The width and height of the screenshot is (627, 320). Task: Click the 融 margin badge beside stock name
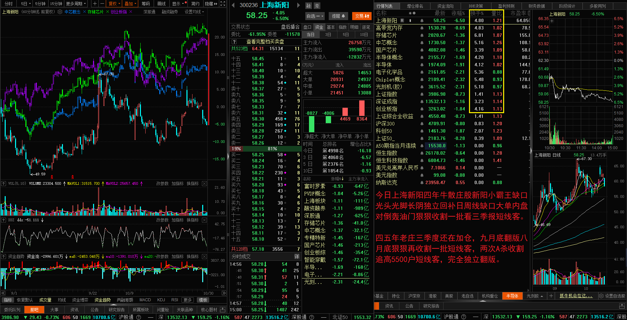pyautogui.click(x=308, y=6)
